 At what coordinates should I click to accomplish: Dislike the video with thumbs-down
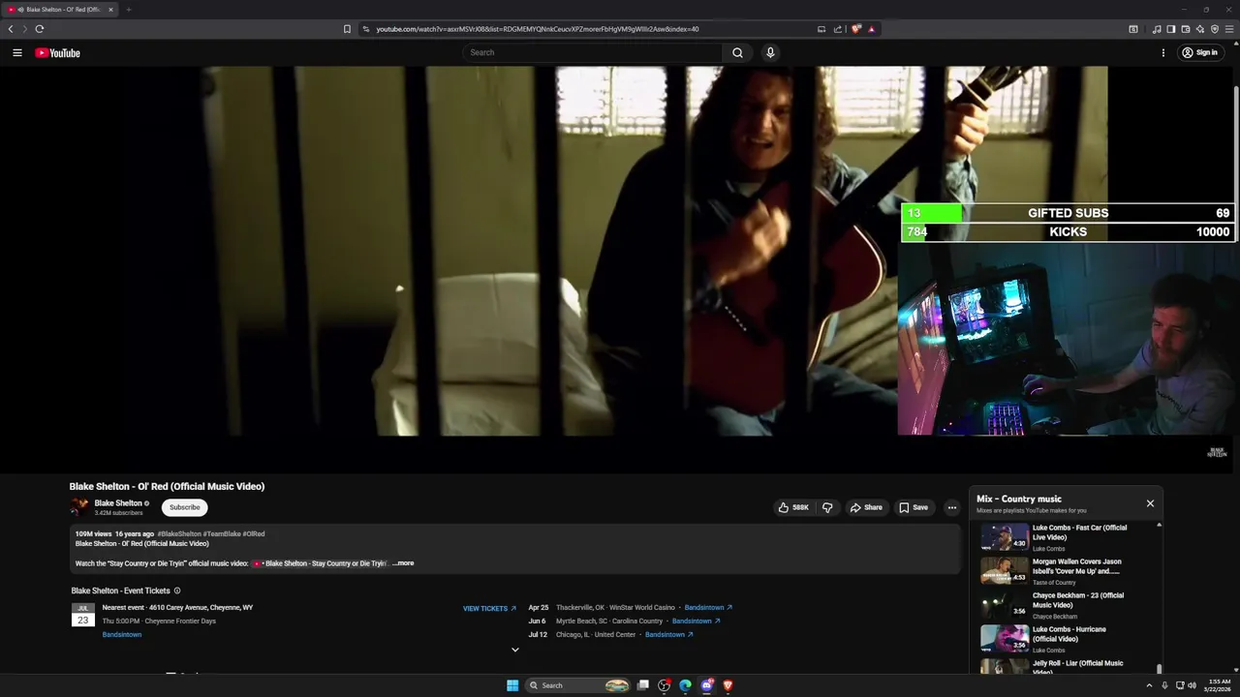point(827,507)
